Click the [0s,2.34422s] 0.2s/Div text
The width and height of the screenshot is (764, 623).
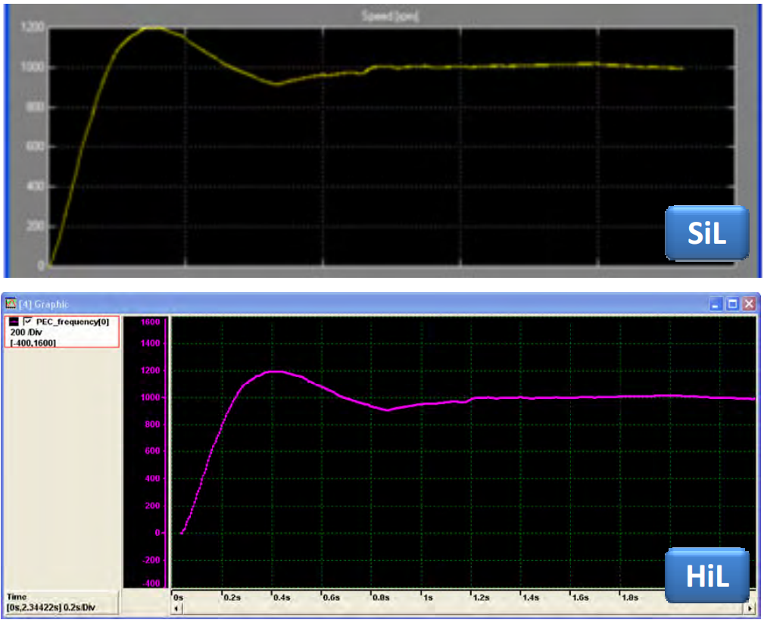pyautogui.click(x=51, y=607)
